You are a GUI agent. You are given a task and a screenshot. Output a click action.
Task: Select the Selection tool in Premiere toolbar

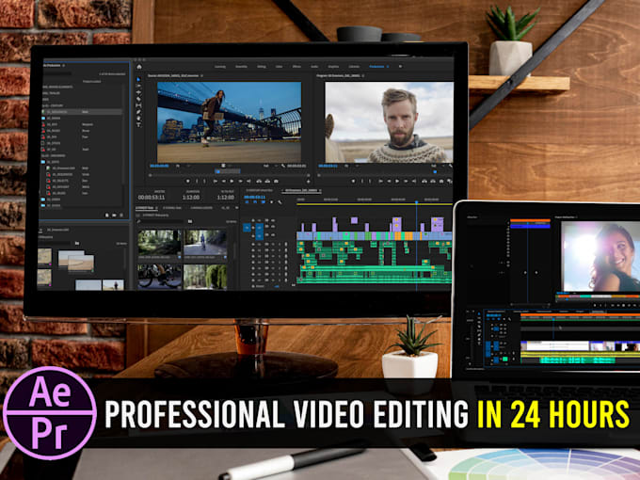click(x=138, y=80)
